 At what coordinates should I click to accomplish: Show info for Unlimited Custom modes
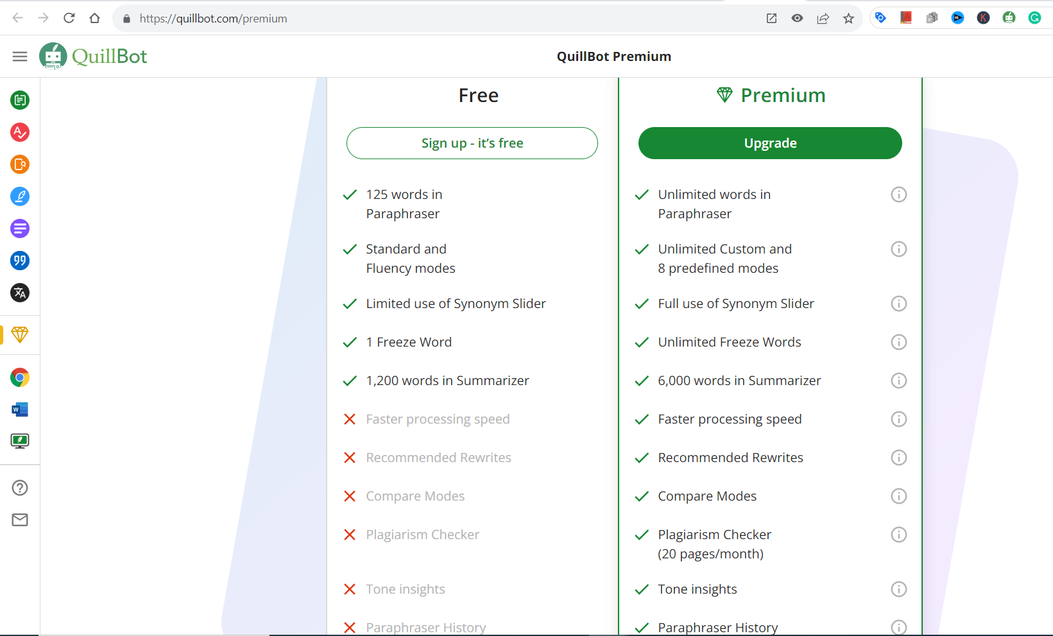click(899, 249)
